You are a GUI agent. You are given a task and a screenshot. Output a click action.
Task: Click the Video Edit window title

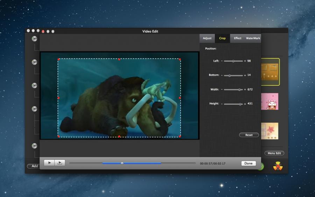pyautogui.click(x=150, y=31)
